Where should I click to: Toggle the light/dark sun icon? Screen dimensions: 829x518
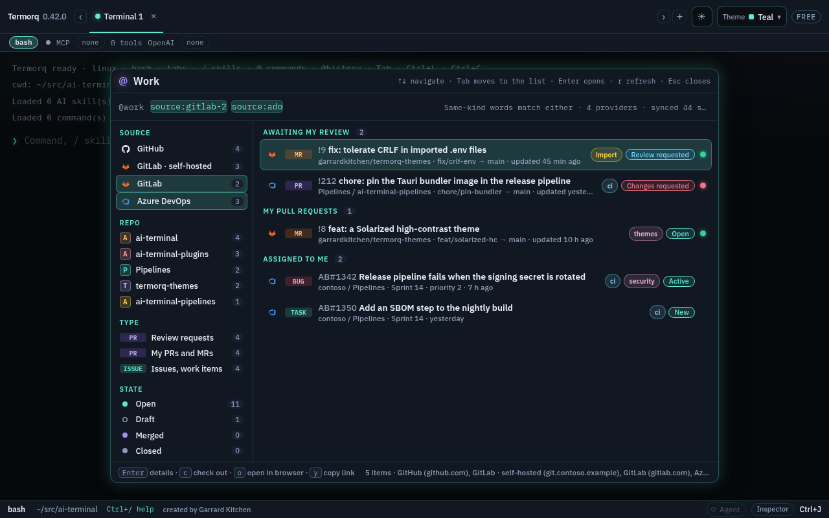701,17
